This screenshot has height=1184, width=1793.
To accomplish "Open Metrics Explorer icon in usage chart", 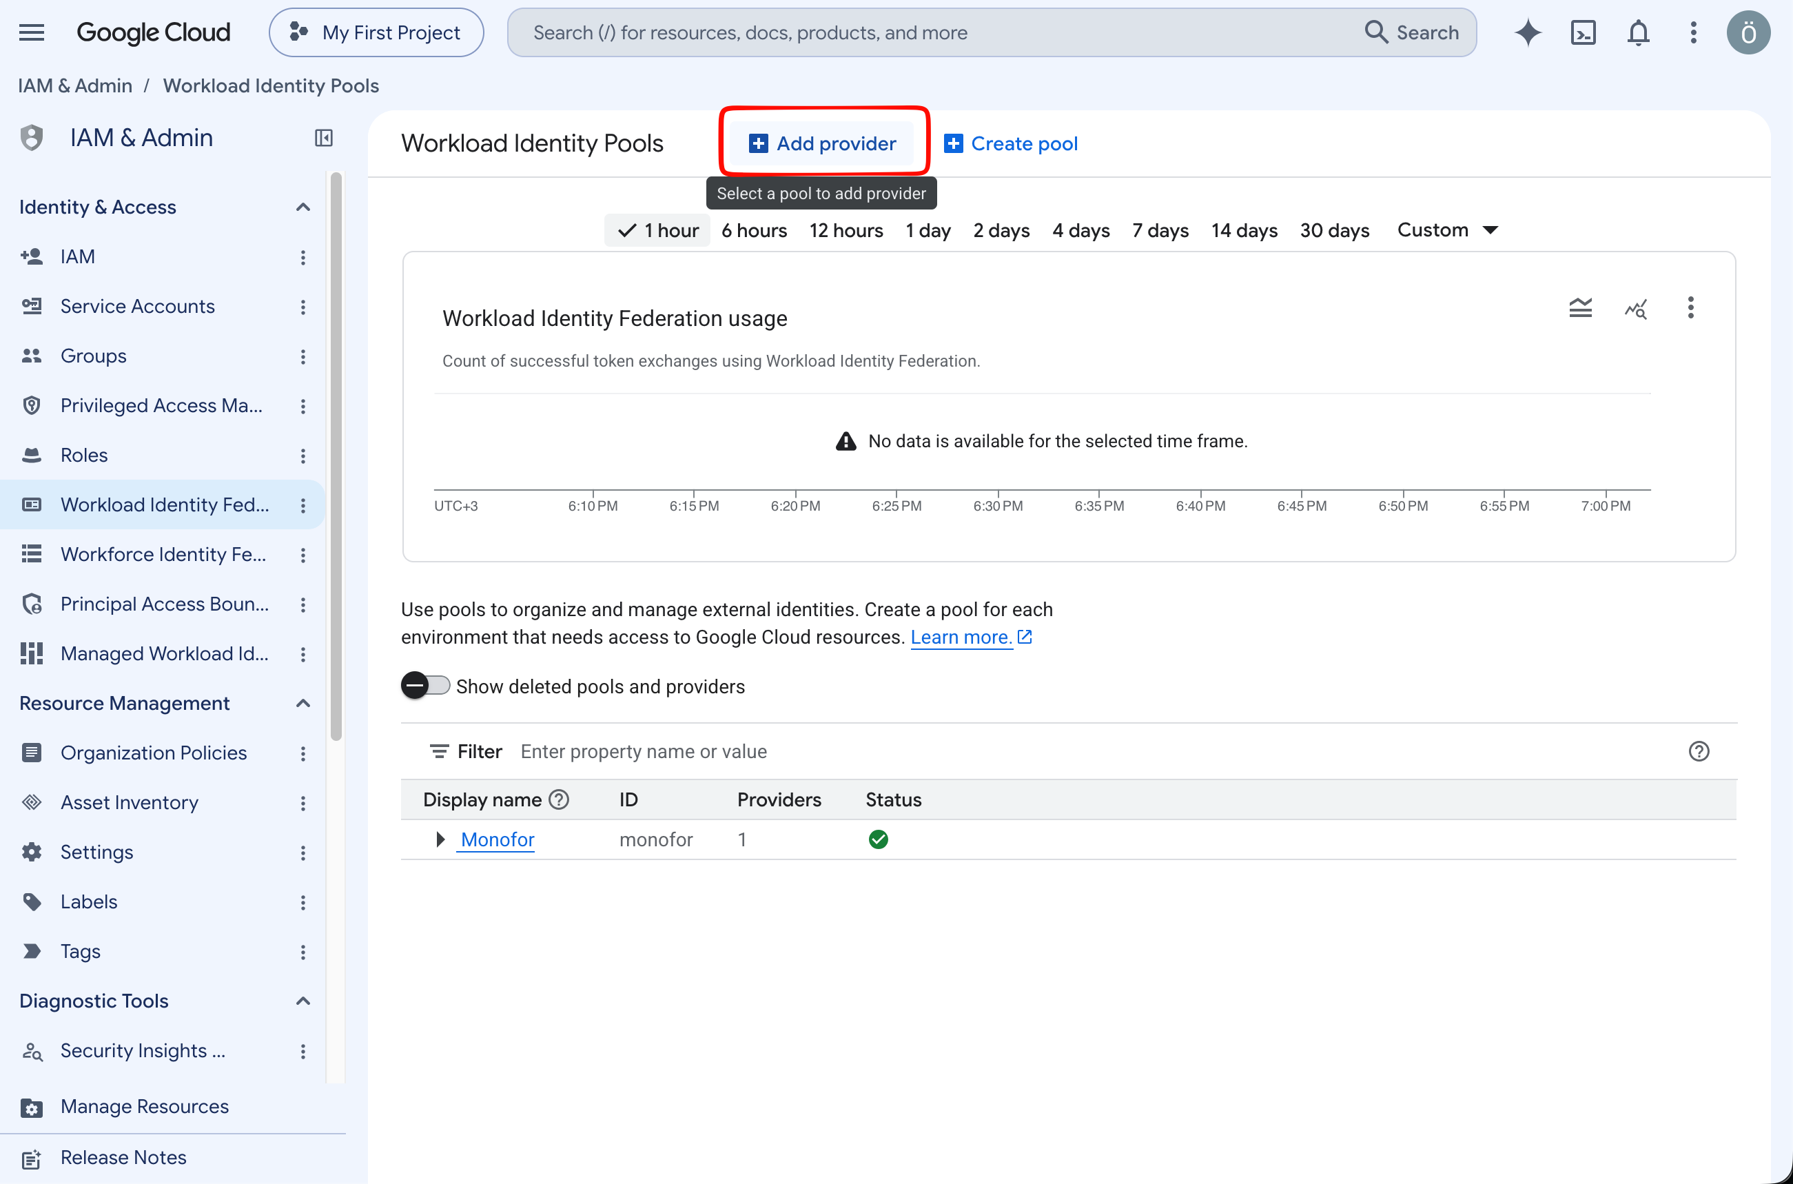I will (x=1636, y=308).
